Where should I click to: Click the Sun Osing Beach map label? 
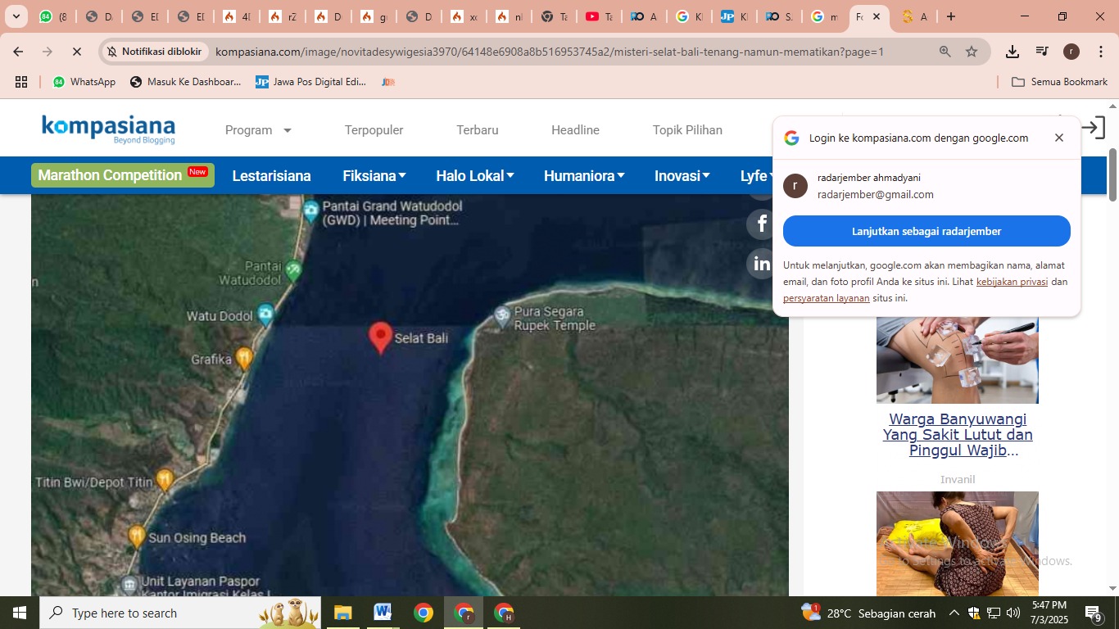(197, 538)
